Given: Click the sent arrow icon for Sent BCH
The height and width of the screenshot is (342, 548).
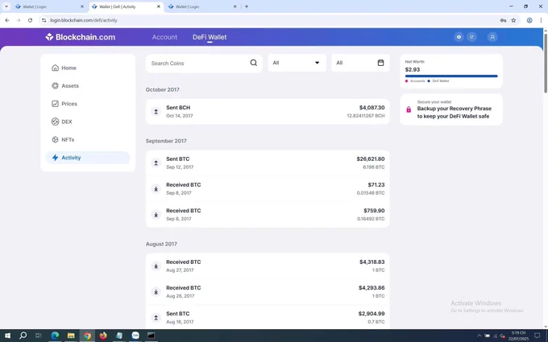Looking at the screenshot, I should 156,112.
